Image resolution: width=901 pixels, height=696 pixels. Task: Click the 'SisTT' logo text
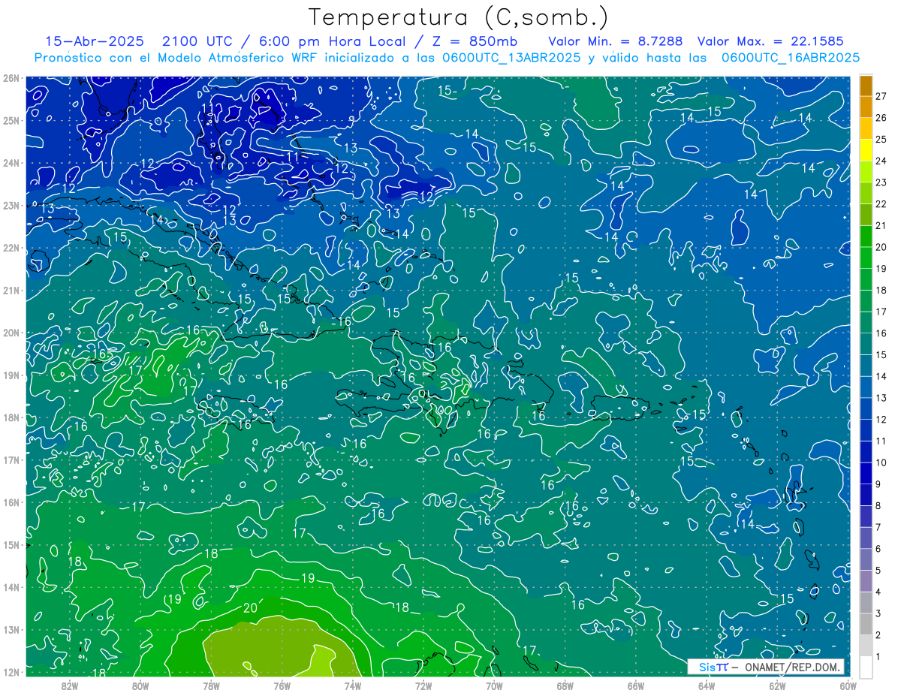tap(713, 667)
